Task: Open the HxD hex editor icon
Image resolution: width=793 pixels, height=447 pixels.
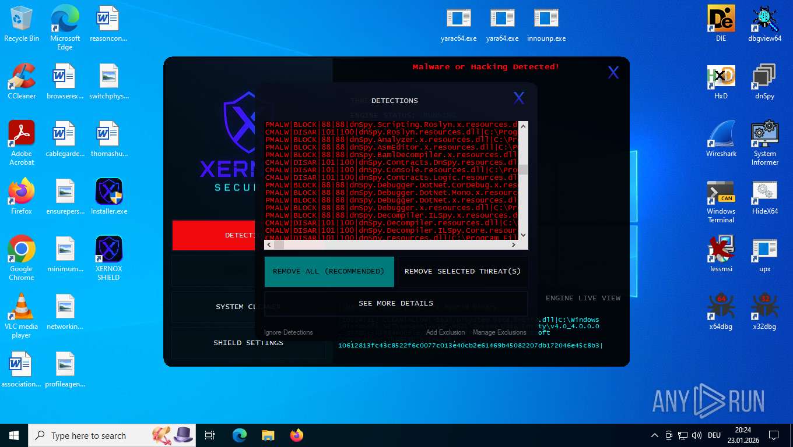Action: click(721, 81)
